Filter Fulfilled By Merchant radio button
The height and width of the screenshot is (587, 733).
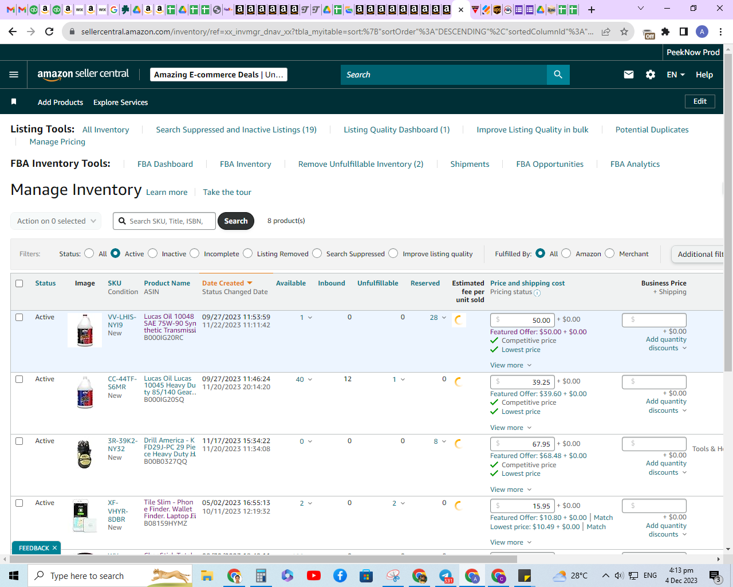click(610, 253)
